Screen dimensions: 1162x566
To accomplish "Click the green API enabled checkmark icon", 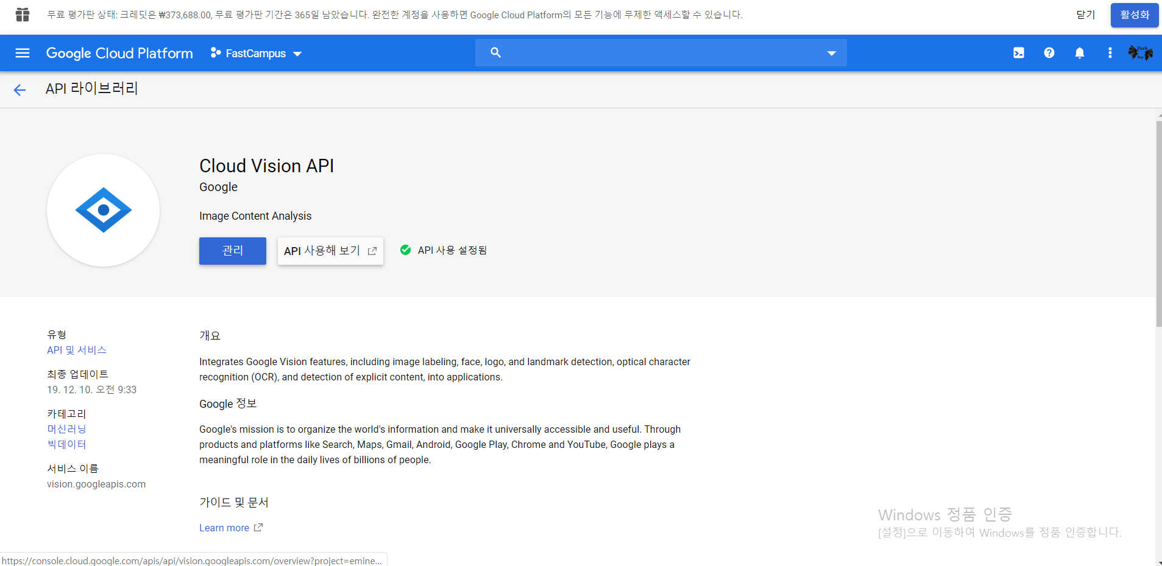I will coord(405,250).
